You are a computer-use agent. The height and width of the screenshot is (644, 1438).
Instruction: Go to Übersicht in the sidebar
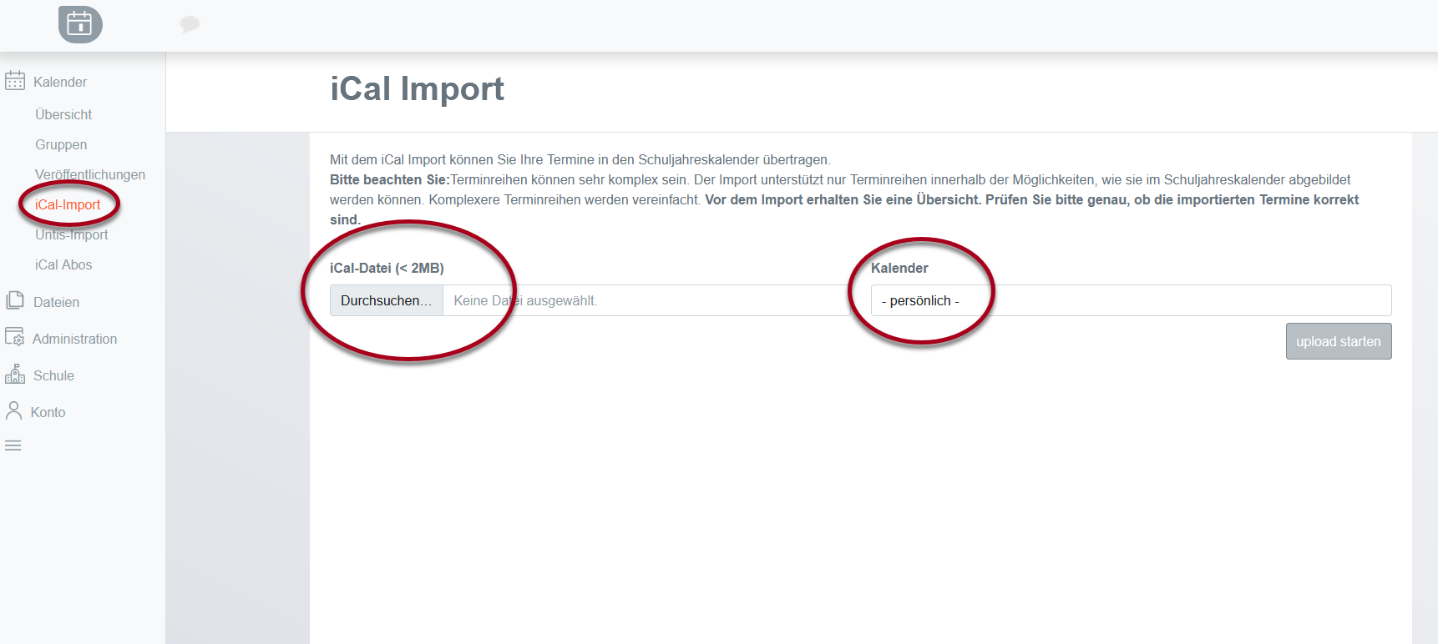tap(63, 114)
